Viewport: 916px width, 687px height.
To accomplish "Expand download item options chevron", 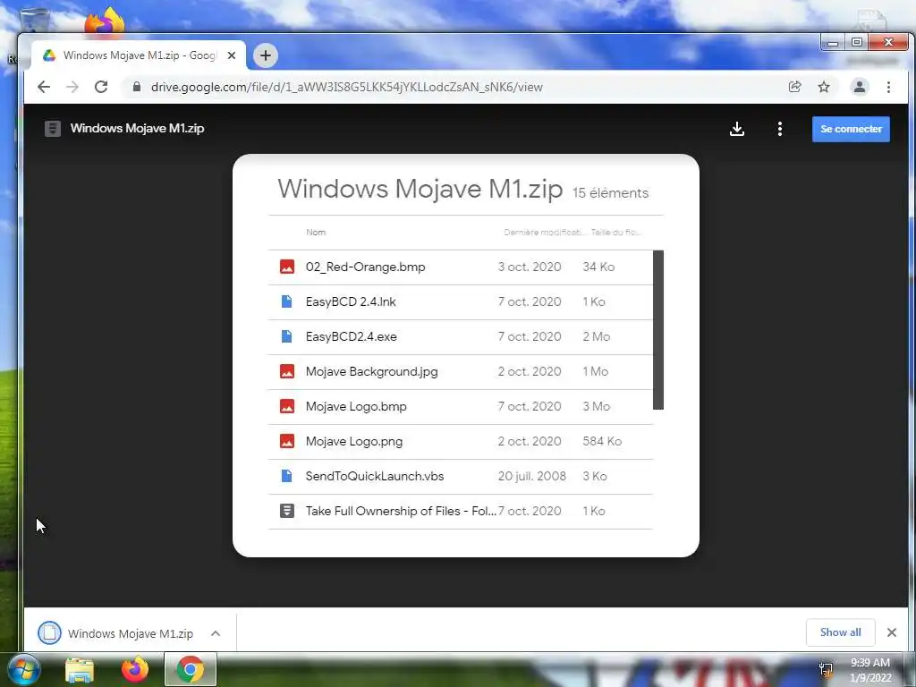I will pyautogui.click(x=216, y=633).
